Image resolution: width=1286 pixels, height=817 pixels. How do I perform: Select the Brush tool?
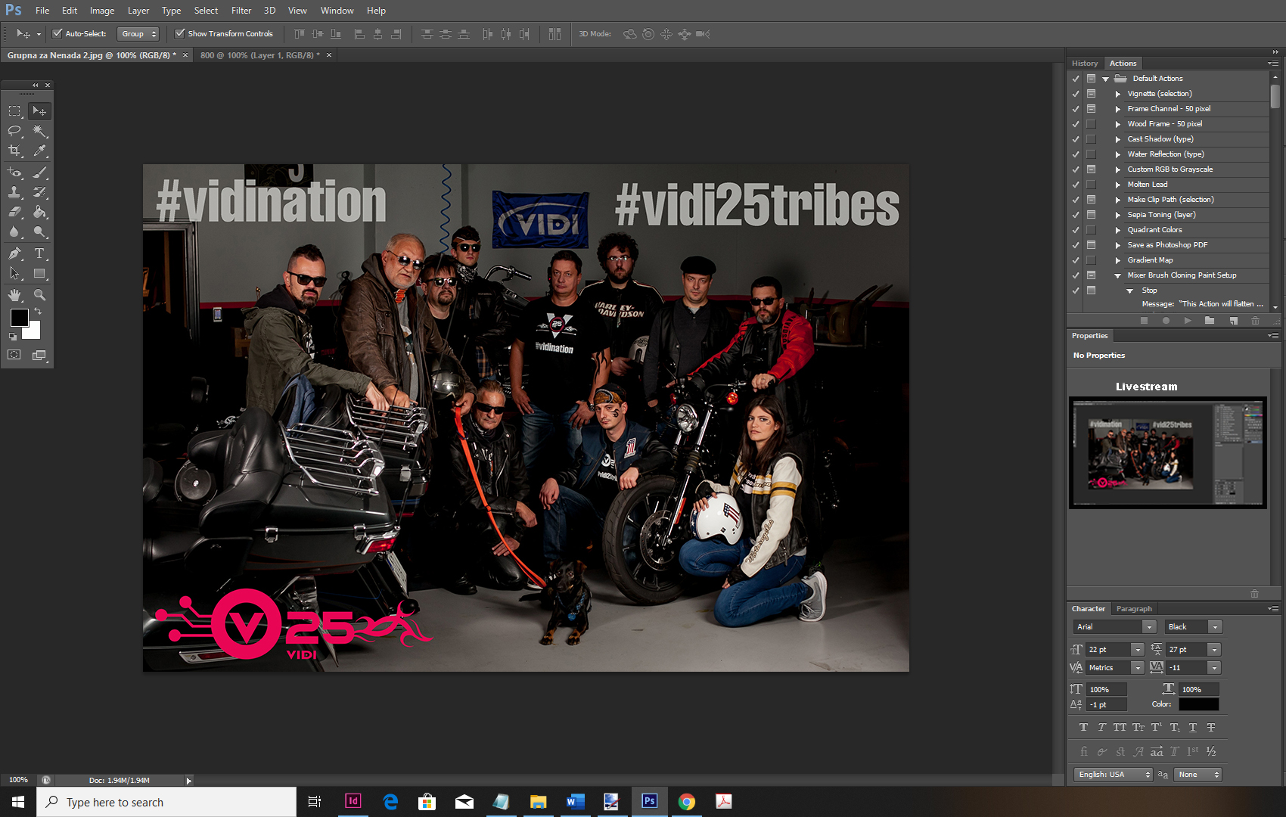click(x=39, y=172)
